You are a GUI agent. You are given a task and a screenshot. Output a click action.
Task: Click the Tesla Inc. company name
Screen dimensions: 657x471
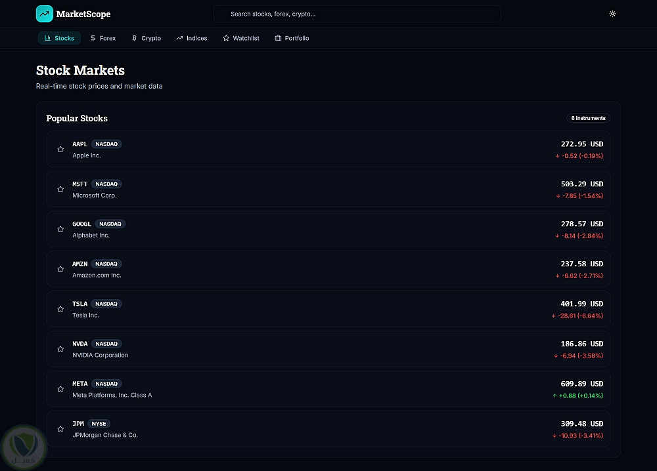pyautogui.click(x=85, y=315)
